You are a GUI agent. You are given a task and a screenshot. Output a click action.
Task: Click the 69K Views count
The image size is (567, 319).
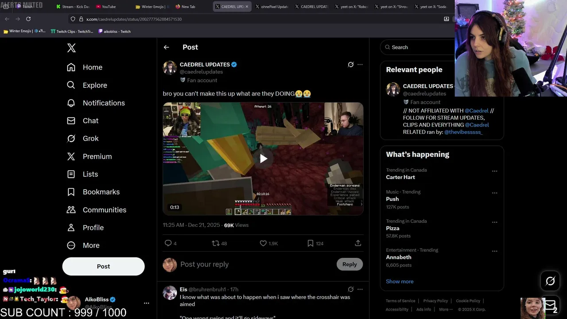236,225
